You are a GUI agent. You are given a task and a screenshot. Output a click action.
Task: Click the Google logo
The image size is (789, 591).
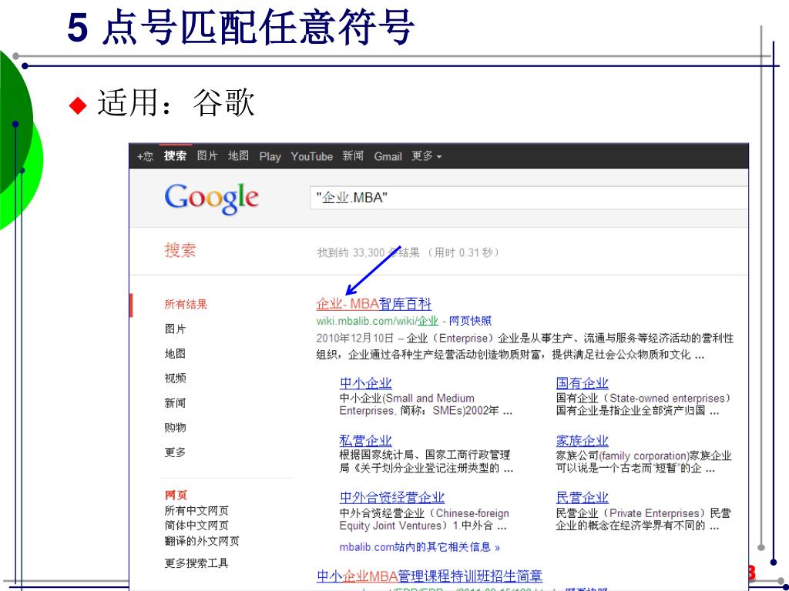(211, 199)
